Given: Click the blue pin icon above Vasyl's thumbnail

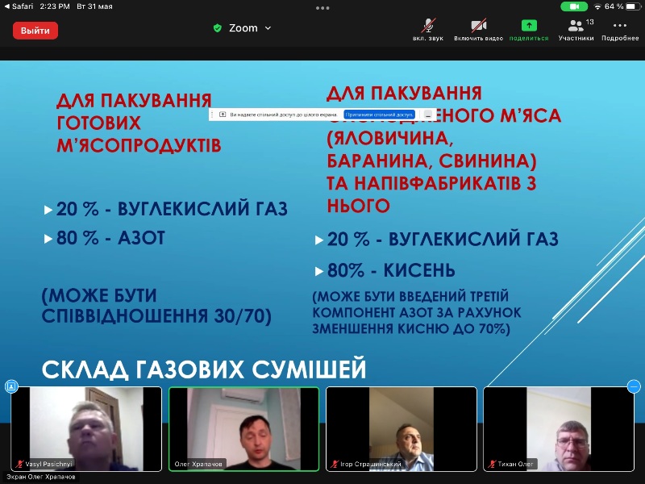Looking at the screenshot, I should click(x=11, y=386).
